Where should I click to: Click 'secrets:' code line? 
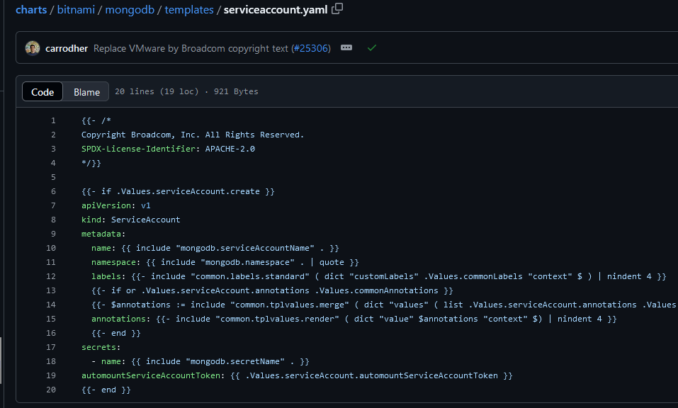click(x=101, y=347)
